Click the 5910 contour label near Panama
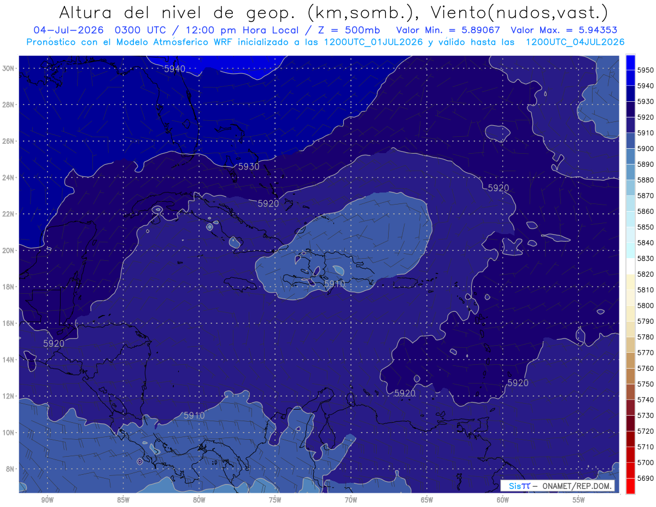Image resolution: width=656 pixels, height=507 pixels. point(194,415)
